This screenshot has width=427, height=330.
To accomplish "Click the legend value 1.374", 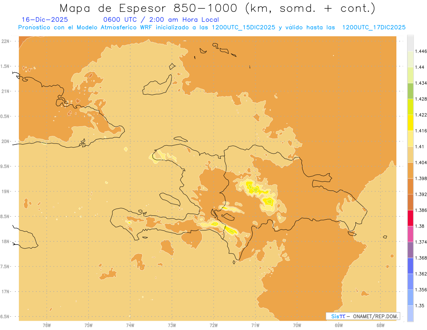I will 421,242.
